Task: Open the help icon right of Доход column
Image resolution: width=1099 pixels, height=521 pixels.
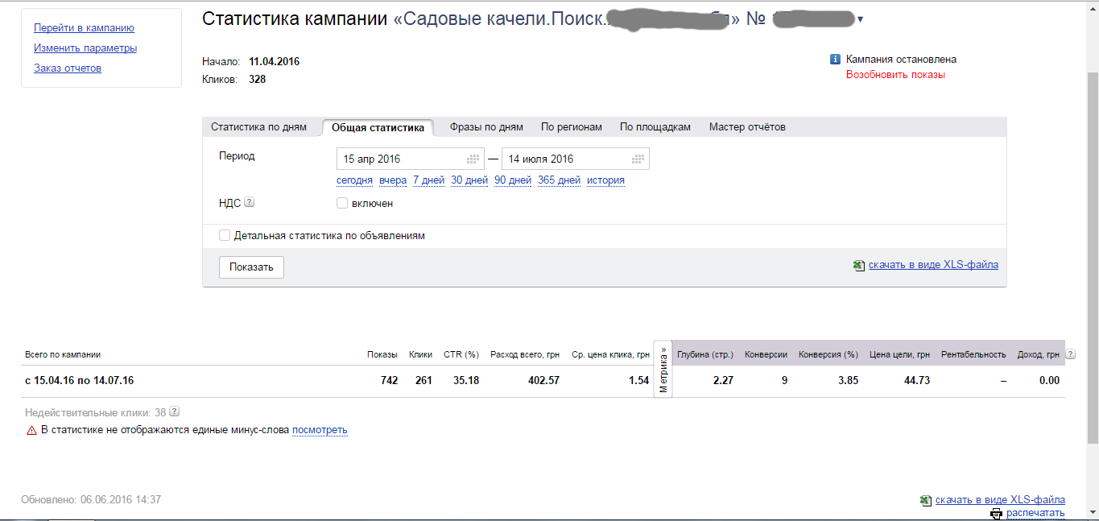Action: (x=1069, y=353)
